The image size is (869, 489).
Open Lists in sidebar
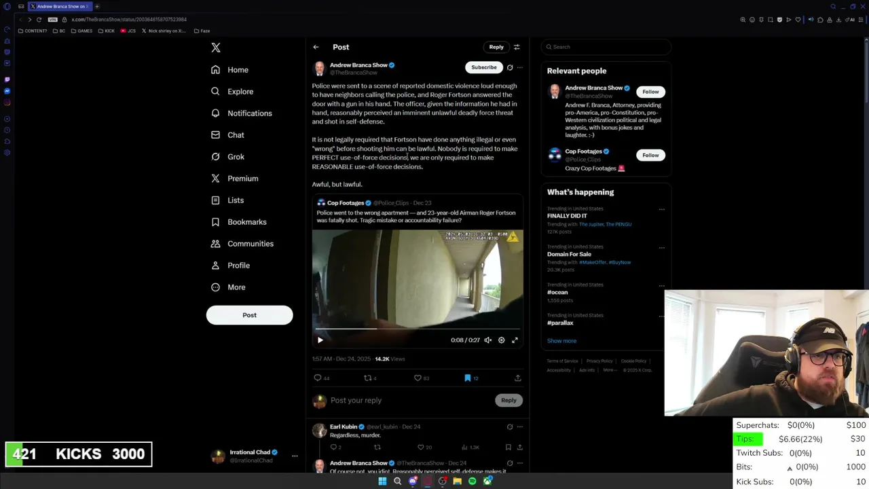coord(227,200)
